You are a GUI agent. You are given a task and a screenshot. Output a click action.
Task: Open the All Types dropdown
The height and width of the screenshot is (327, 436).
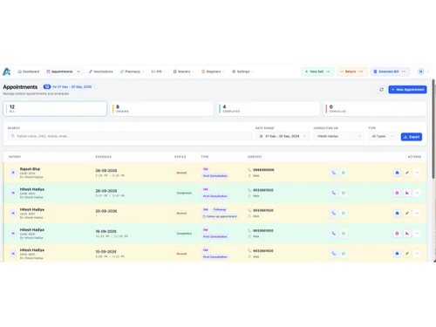tap(383, 136)
